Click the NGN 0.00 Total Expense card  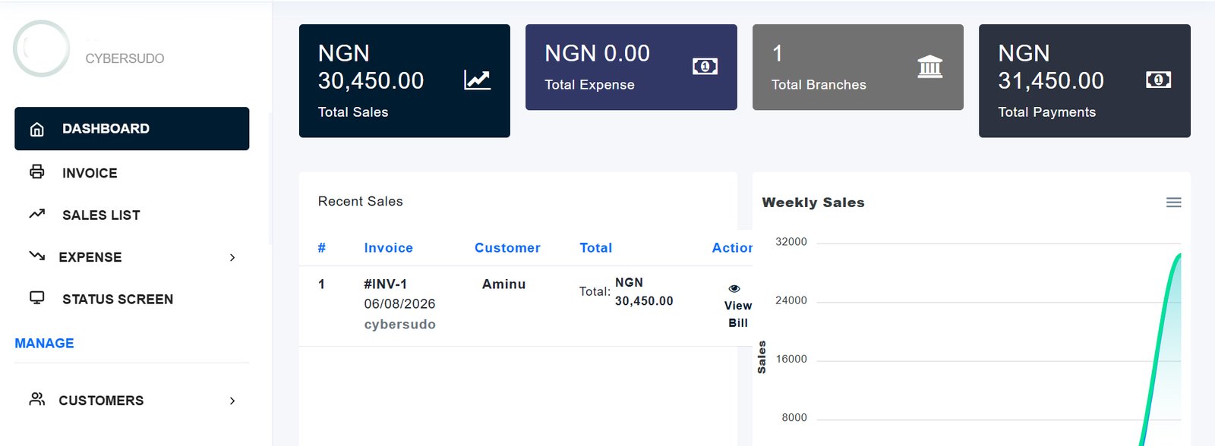point(631,67)
